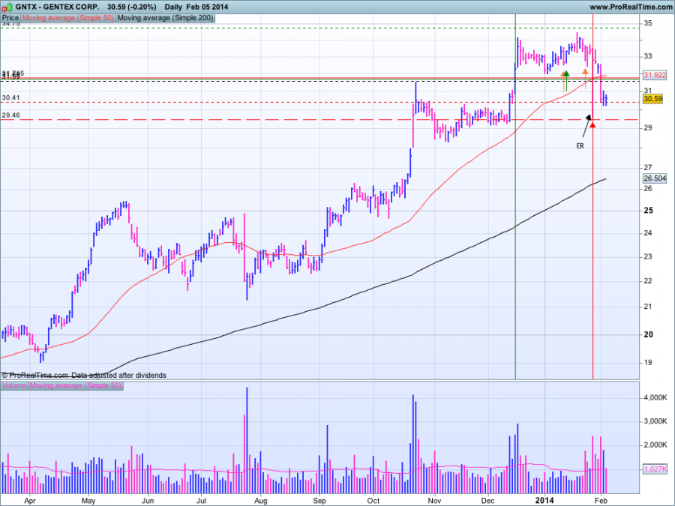Click 2,000K on the volume axis
This screenshot has width=675, height=506.
click(x=655, y=445)
